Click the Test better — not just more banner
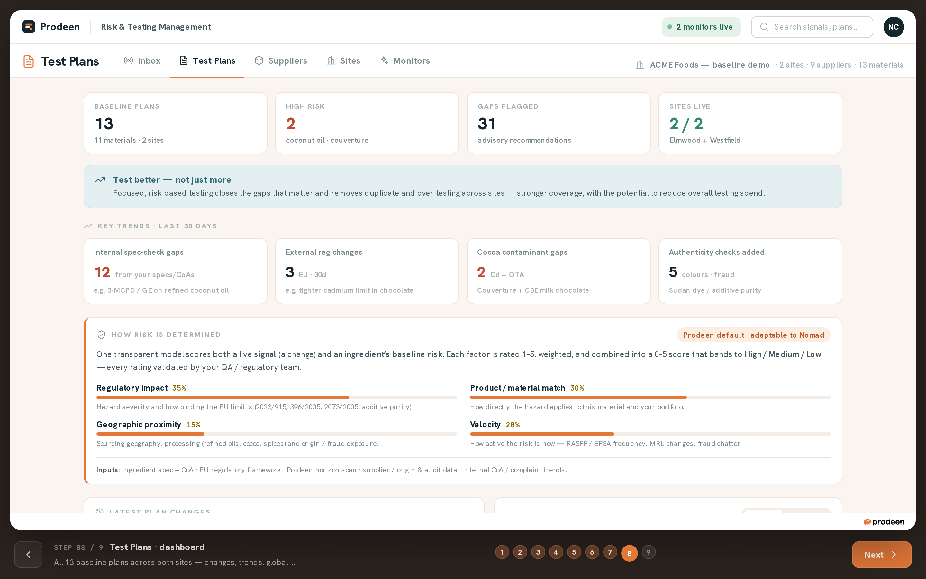 tap(463, 187)
